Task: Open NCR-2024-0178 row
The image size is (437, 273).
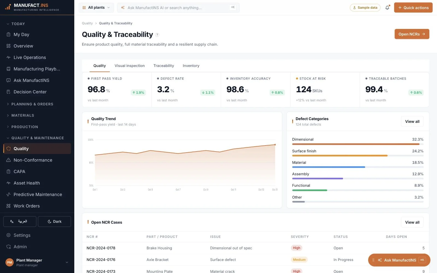Action: tap(256, 248)
